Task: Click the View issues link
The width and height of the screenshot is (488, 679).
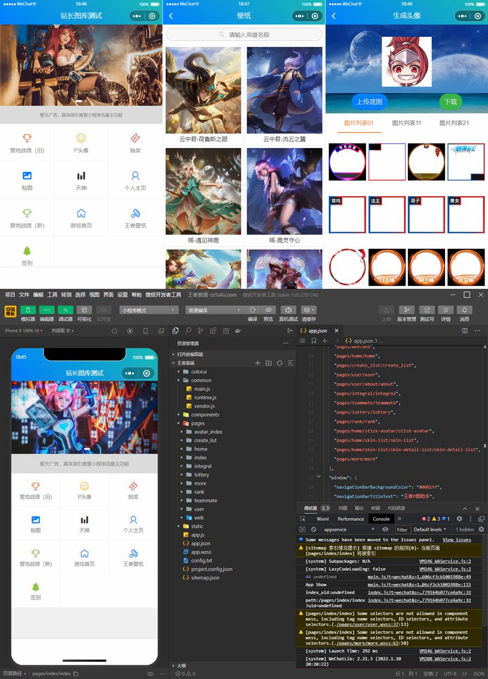Action: click(x=457, y=540)
